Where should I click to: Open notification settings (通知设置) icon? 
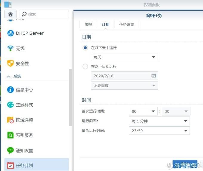[10, 150]
